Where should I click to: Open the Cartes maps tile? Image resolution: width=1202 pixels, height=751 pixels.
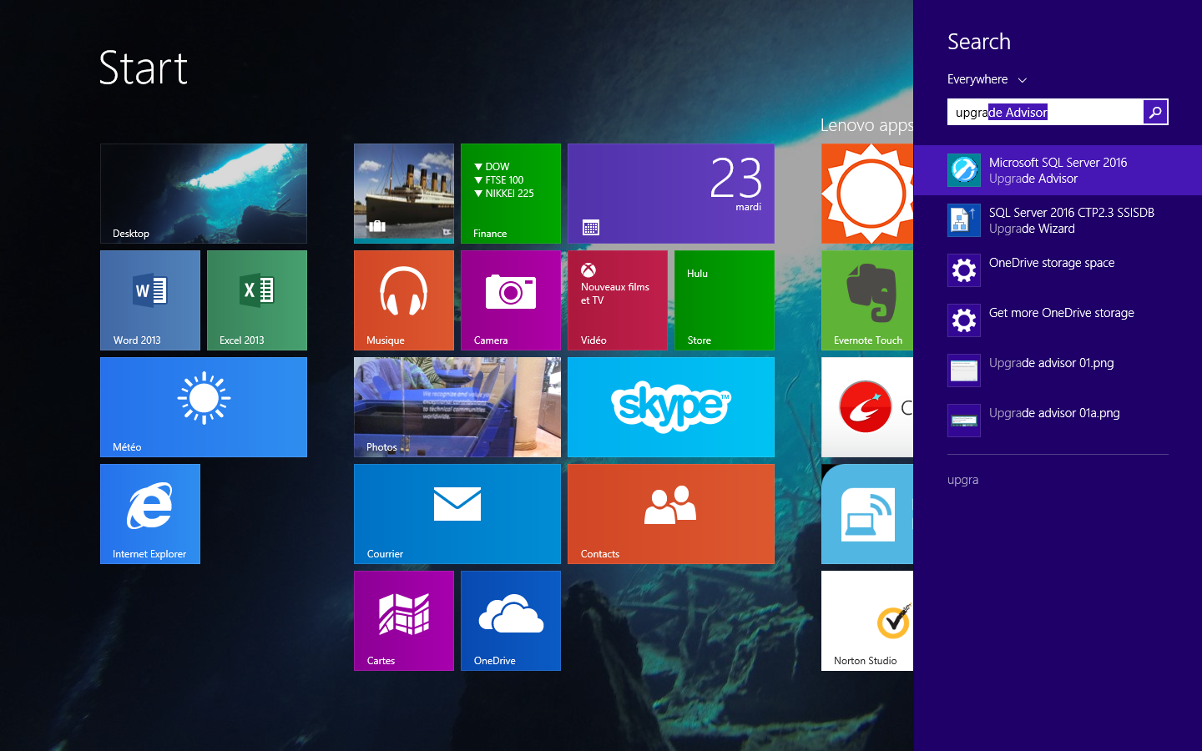coord(404,621)
